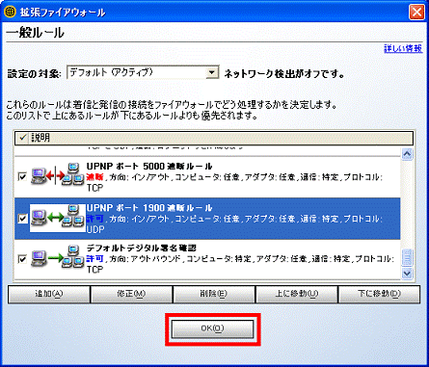Image resolution: width=429 pixels, height=367 pixels.
Task: Click the rule list scroll down arrow
Action: [407, 274]
